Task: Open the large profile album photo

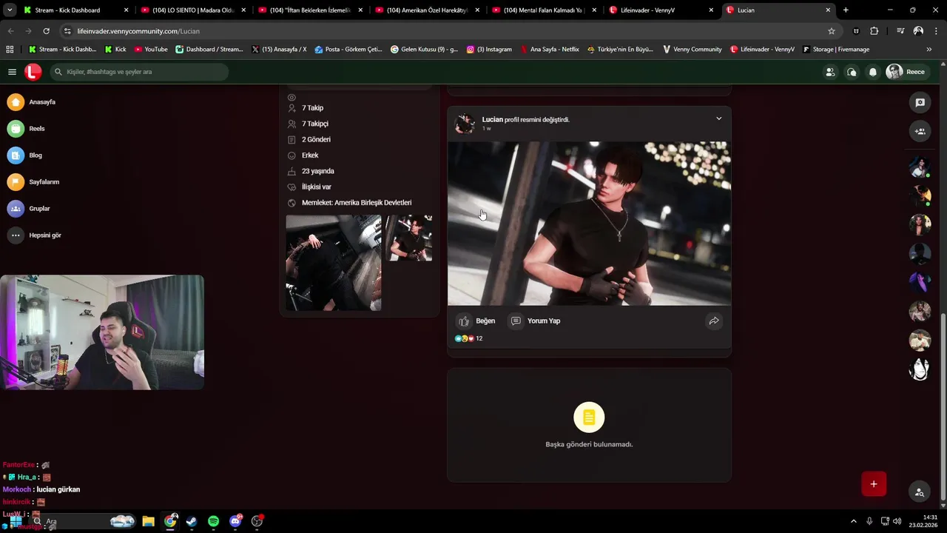Action: click(334, 263)
